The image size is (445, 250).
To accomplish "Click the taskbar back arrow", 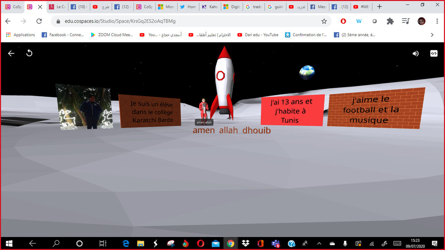I will click(x=32, y=243).
